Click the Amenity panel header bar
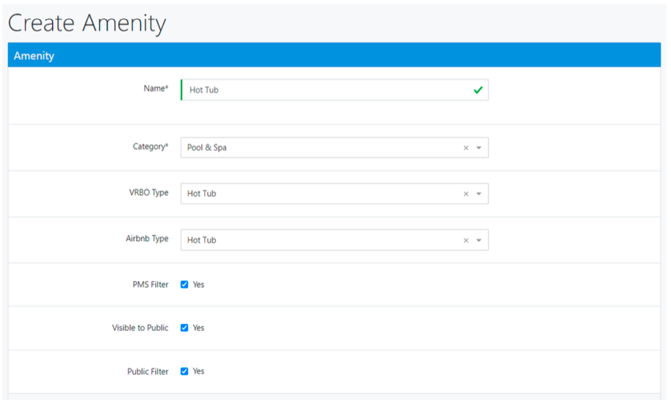This screenshot has height=405, width=671. click(334, 55)
